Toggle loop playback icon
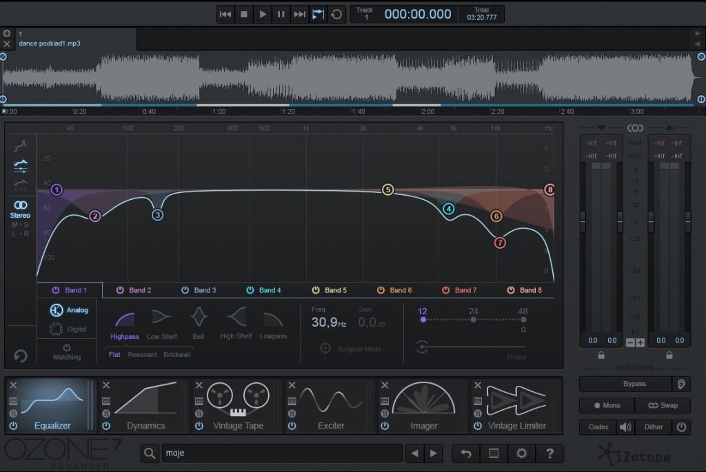This screenshot has height=472, width=706. [x=336, y=14]
